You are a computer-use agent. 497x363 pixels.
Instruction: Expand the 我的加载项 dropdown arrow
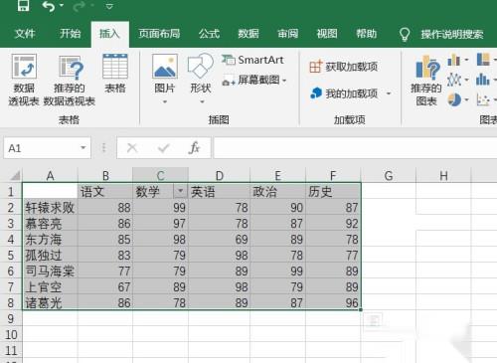[x=389, y=93]
